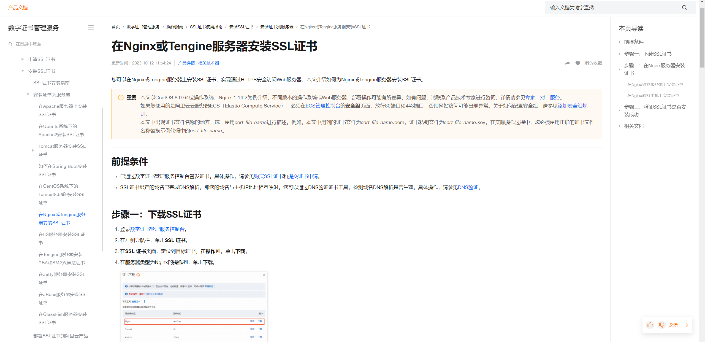Expand the 申请SSL证书 tree item
This screenshot has width=705, height=342.
(x=22, y=59)
